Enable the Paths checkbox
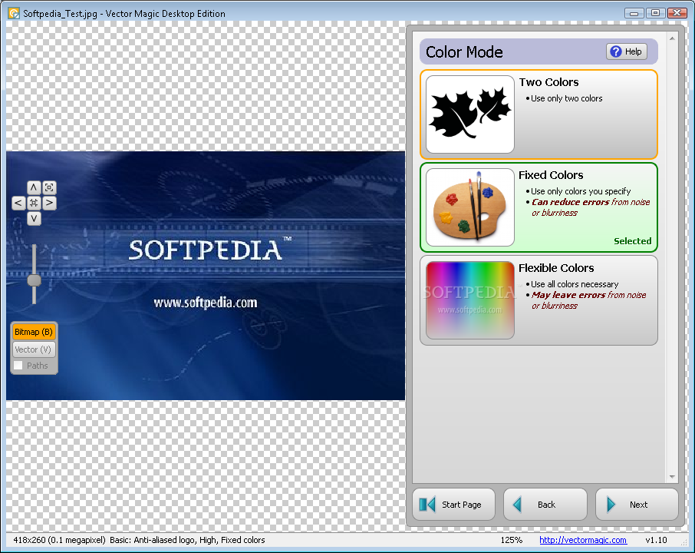695x553 pixels. pos(18,366)
